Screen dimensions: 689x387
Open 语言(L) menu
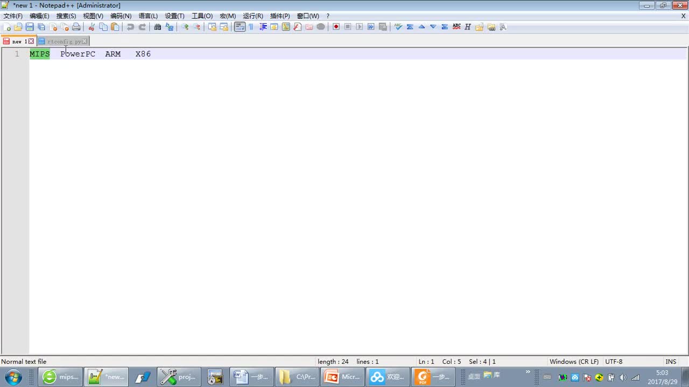(148, 16)
